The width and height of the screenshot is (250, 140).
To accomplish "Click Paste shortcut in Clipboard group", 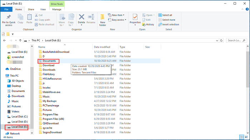I will [x=45, y=24].
